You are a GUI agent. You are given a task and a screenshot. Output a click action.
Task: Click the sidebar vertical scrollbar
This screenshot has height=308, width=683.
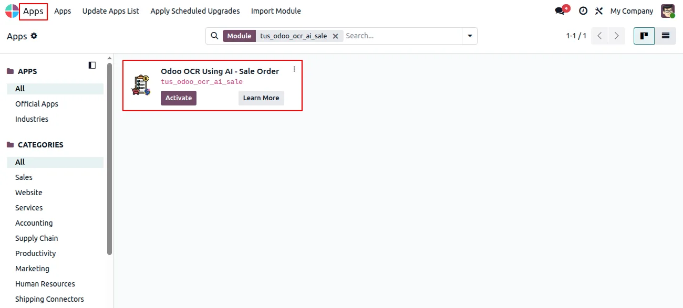click(x=109, y=159)
